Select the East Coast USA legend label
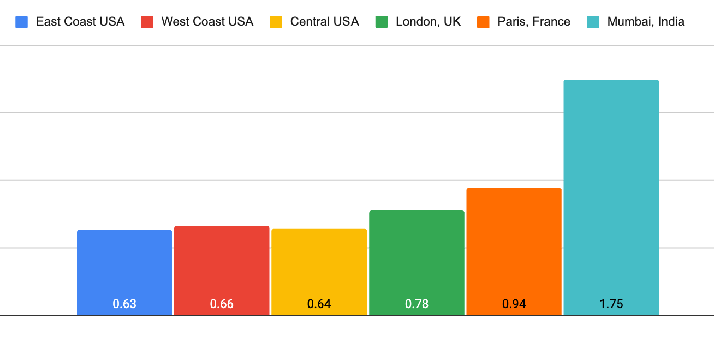714x337 pixels. (x=80, y=22)
